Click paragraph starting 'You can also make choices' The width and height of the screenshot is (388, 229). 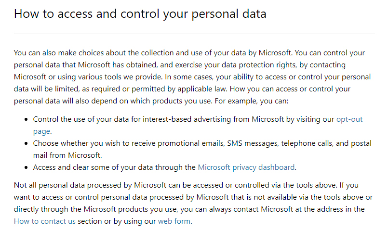(192, 77)
